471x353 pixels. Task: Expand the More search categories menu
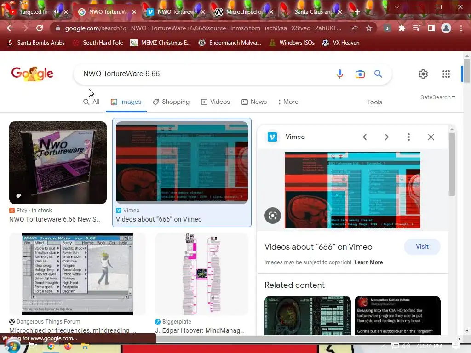288,102
